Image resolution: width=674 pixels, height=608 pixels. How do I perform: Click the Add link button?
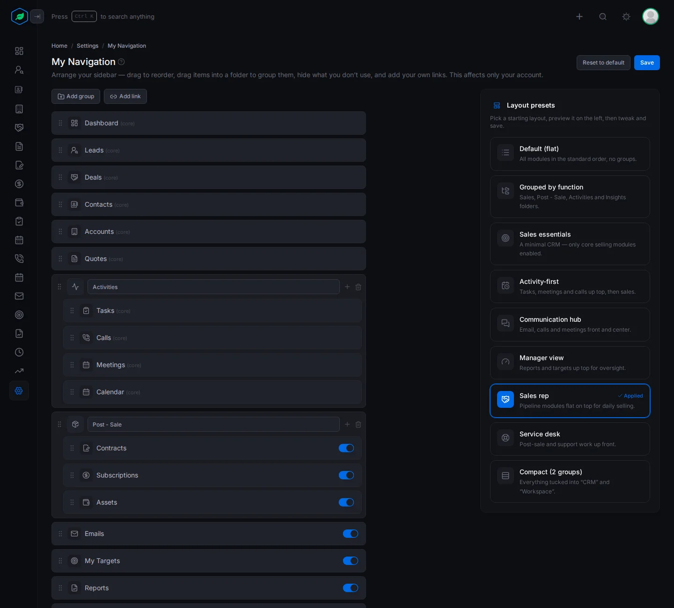[125, 96]
